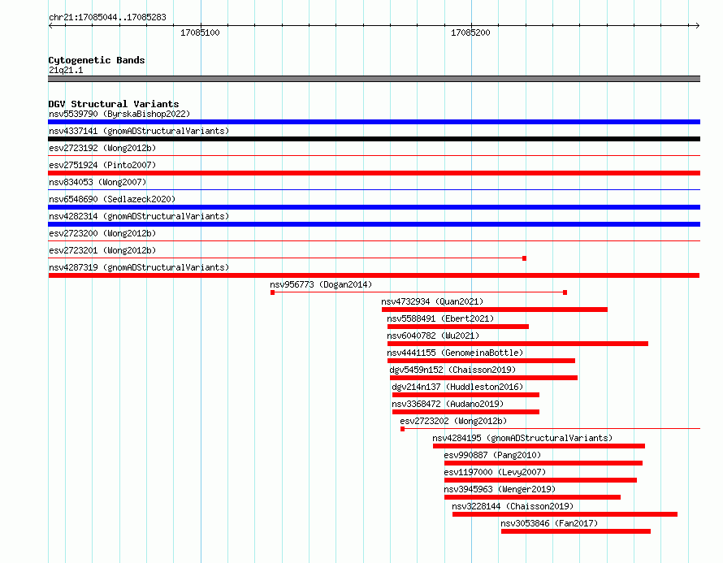Select the red bar under dgv5459n152
This screenshot has height=563, width=723.
coord(483,378)
